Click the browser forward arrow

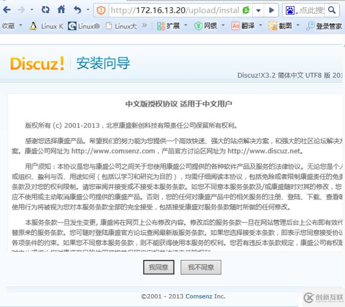pos(21,10)
